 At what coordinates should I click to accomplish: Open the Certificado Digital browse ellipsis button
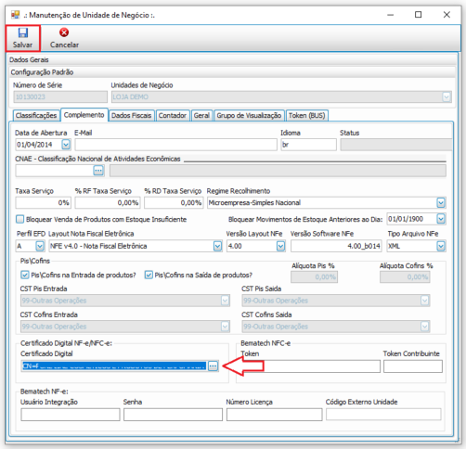coord(213,366)
